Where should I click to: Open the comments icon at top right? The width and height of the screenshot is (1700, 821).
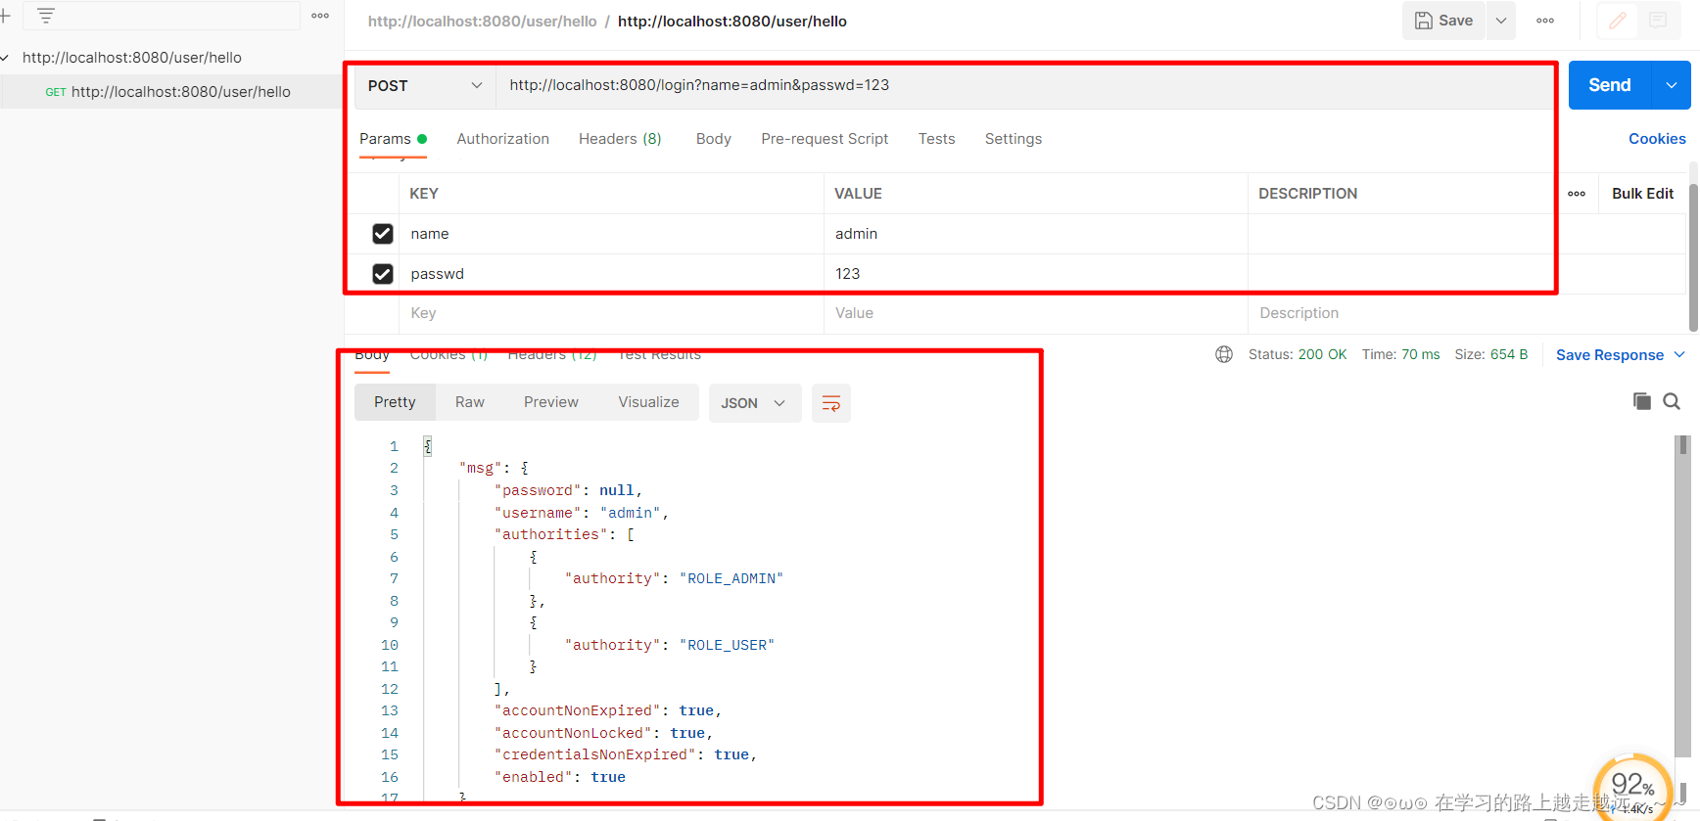point(1658,21)
